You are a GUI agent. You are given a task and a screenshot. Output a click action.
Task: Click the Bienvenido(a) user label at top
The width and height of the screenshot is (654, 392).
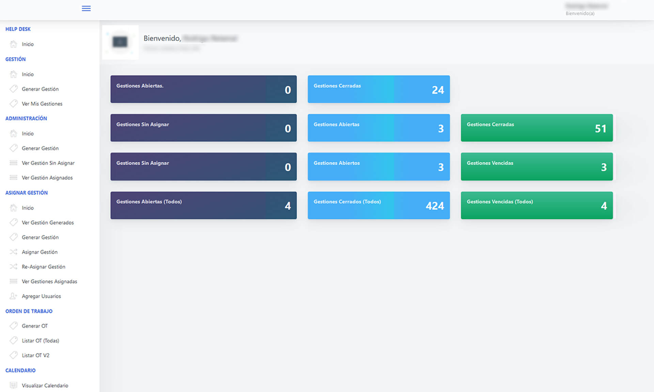coord(580,13)
